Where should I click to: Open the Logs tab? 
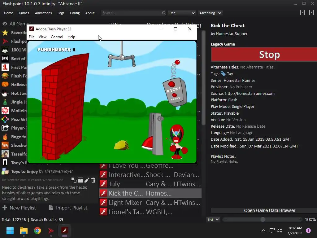point(61,13)
